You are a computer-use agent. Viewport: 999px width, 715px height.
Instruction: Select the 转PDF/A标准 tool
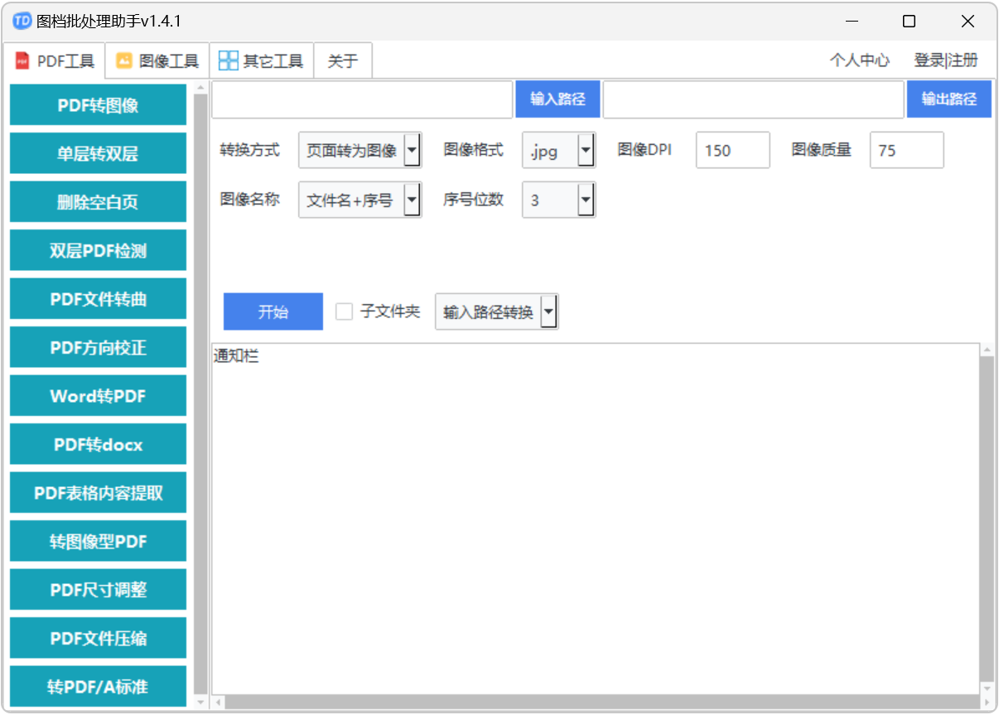click(98, 687)
